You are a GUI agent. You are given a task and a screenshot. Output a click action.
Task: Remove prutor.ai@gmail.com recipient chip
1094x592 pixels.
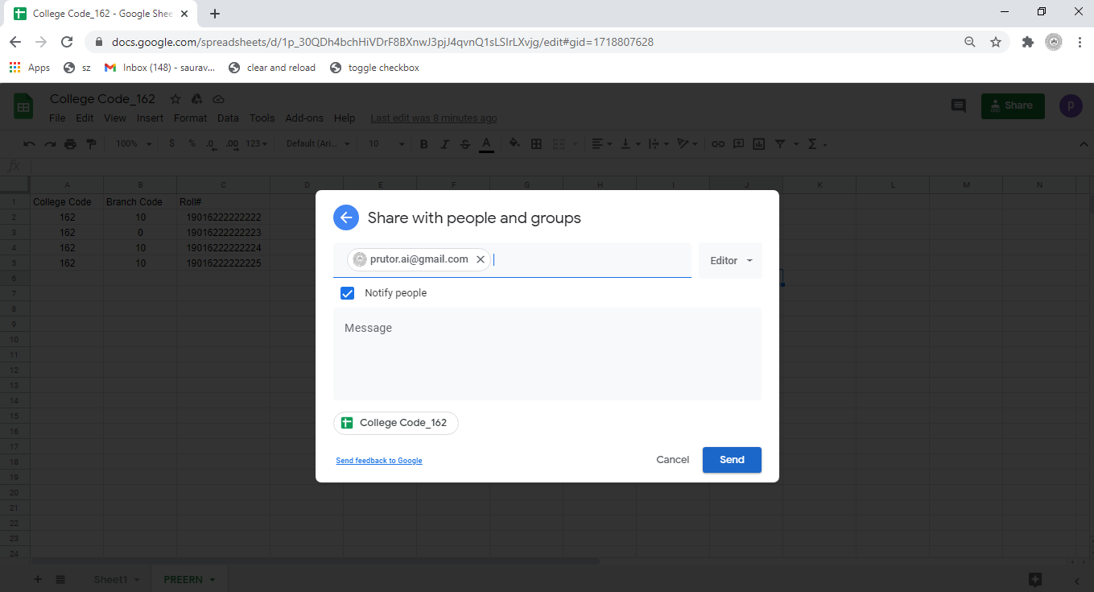(x=481, y=259)
